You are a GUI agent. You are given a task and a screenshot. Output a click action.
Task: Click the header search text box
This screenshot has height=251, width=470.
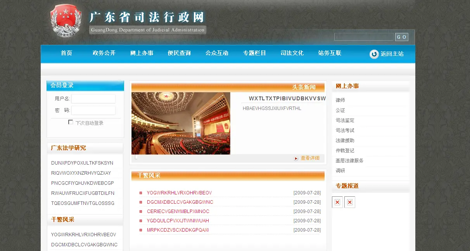(x=364, y=37)
